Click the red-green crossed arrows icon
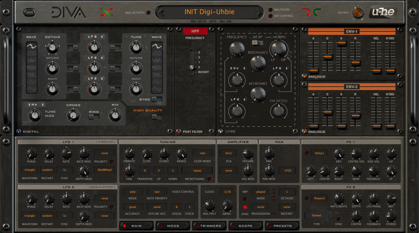This screenshot has height=233, width=419. click(x=106, y=12)
